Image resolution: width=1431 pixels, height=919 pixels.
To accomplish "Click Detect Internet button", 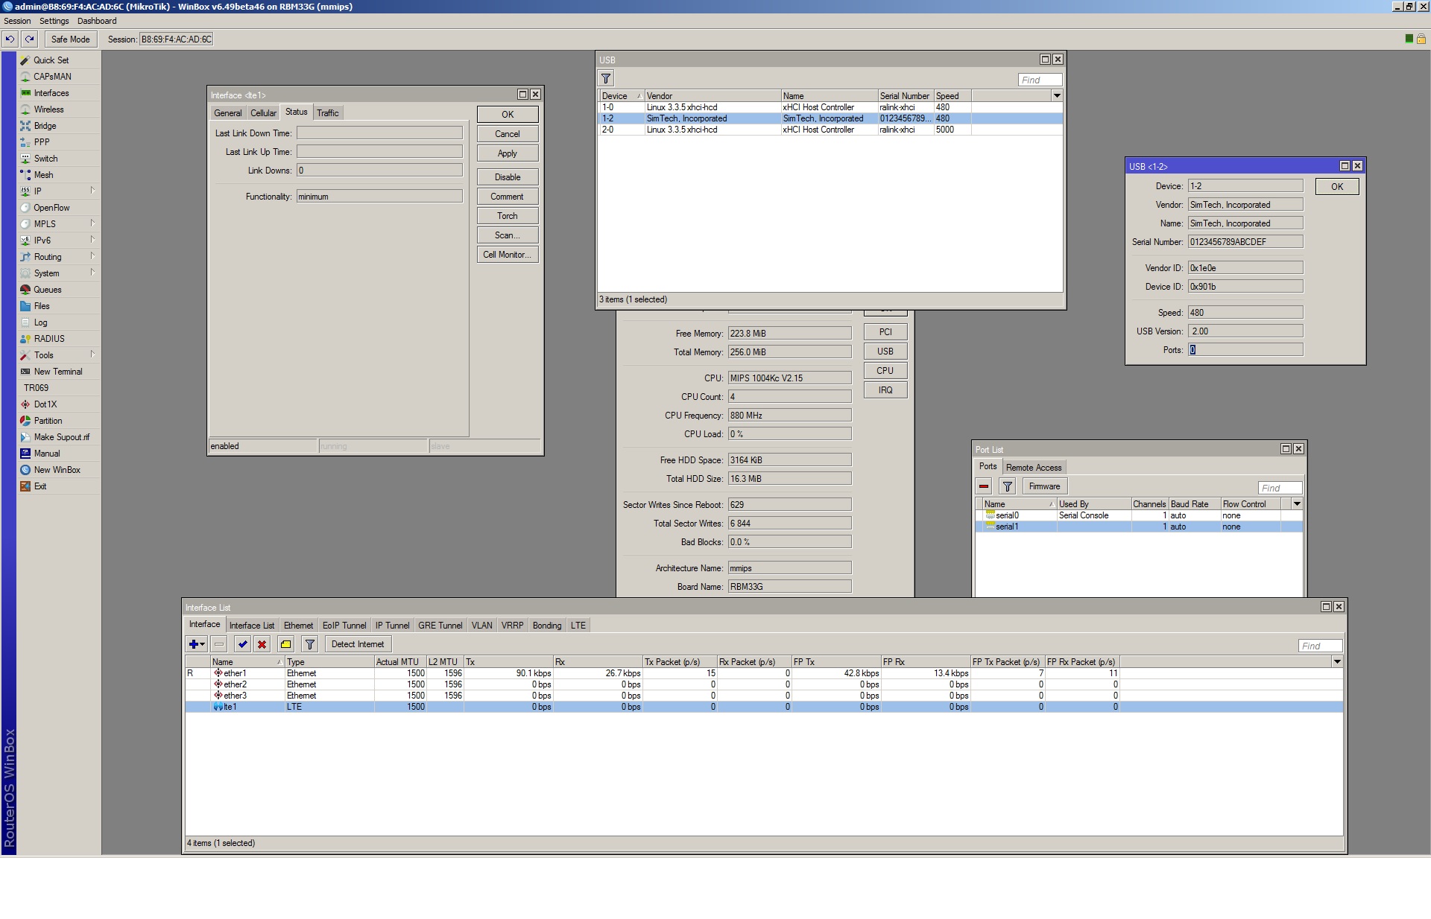I will 358,644.
